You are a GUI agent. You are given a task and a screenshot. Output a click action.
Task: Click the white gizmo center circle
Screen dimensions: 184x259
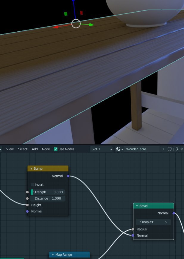(x=76, y=24)
